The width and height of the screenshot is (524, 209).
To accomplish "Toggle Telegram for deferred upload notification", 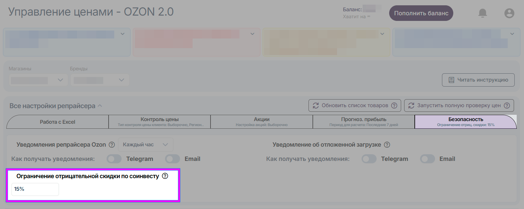I will (369, 159).
